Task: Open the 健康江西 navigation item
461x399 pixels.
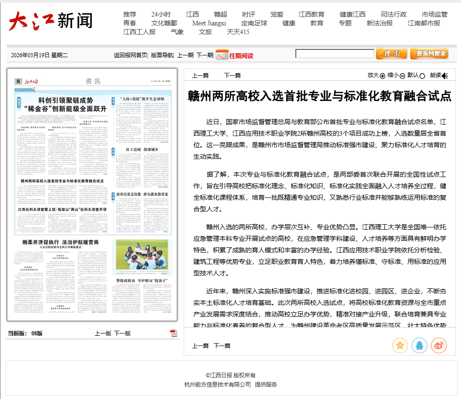Action: pyautogui.click(x=353, y=14)
